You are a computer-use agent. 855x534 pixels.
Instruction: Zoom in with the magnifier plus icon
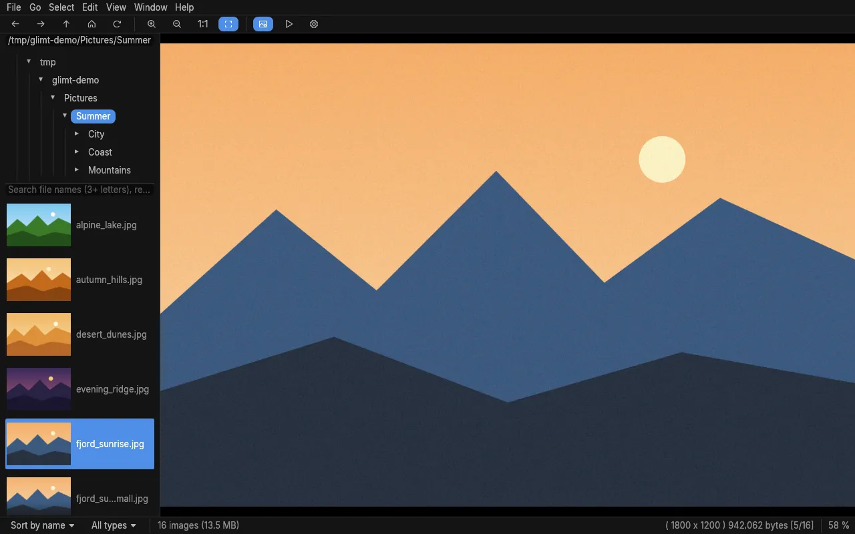click(152, 24)
